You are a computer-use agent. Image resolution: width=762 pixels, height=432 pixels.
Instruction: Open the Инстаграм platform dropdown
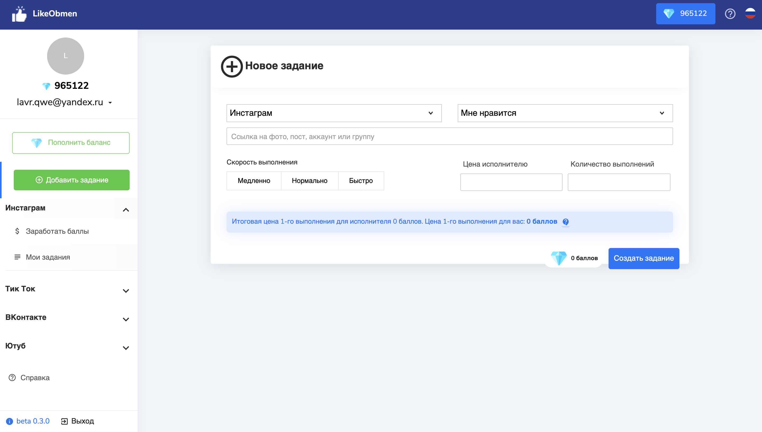[334, 113]
